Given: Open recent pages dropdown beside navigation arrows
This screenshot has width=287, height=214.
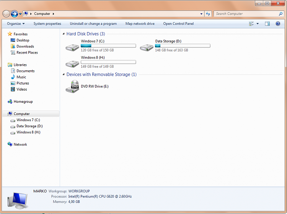Looking at the screenshot, I should tap(20, 14).
